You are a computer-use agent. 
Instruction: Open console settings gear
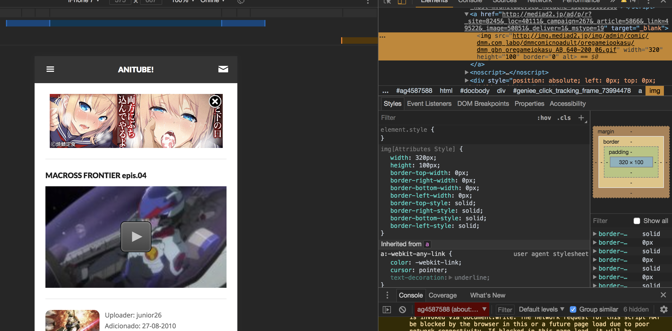664,309
